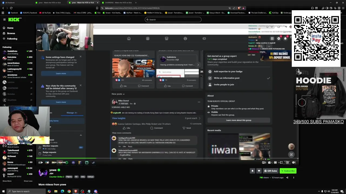The width and height of the screenshot is (346, 194).
Task: Open Kukuy's Merch bookmark
Action: (216, 13)
